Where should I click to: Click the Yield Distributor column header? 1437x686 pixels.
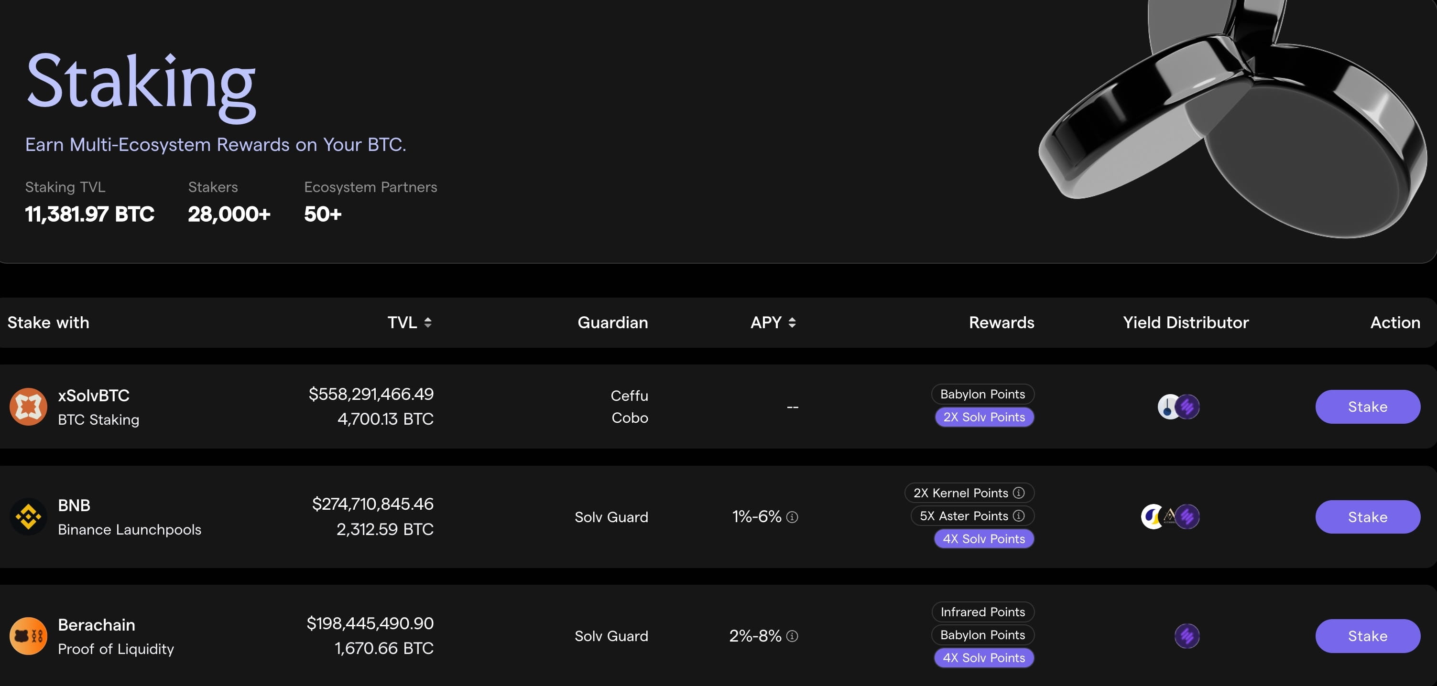(1186, 322)
